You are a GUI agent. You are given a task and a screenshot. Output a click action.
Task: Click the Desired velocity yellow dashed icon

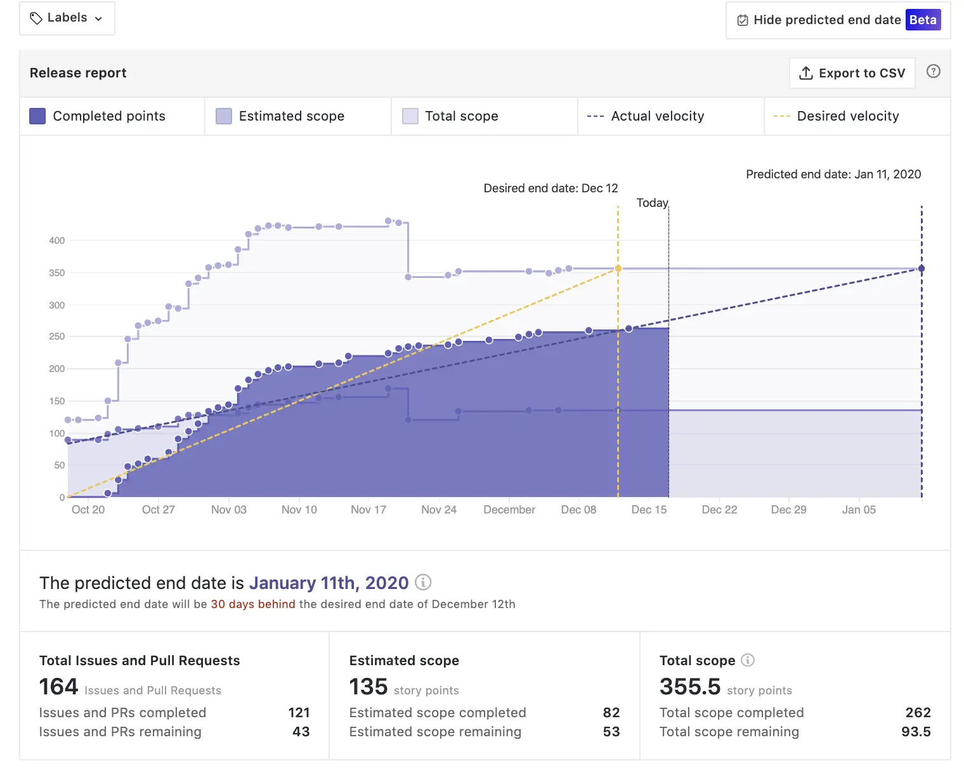[x=782, y=116]
